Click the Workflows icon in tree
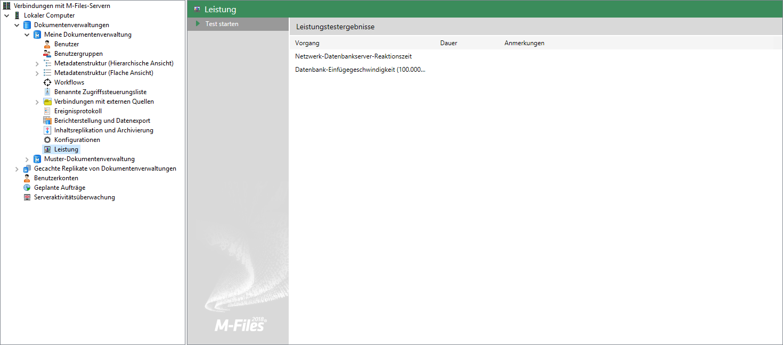783x345 pixels. [47, 82]
